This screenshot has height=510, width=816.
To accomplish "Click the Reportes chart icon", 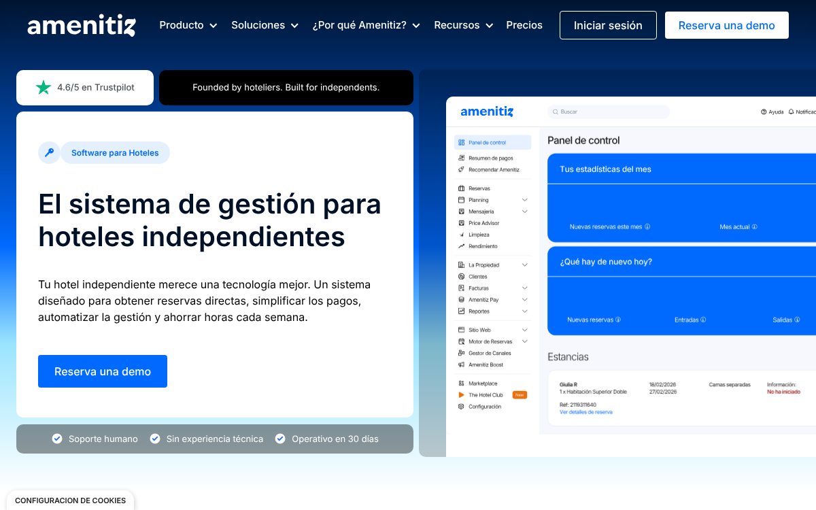I will click(462, 311).
